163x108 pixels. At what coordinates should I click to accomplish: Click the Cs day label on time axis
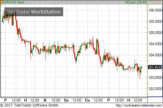click(x=87, y=100)
